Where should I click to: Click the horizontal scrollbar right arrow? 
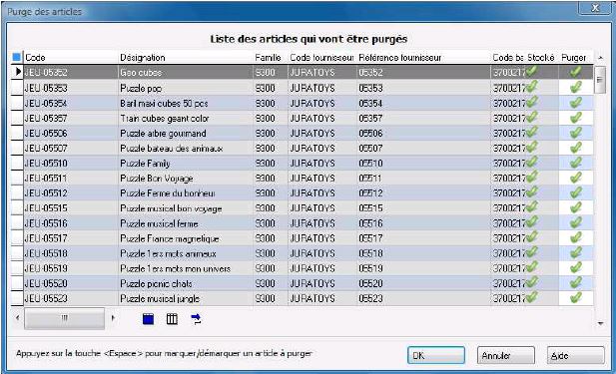113,317
